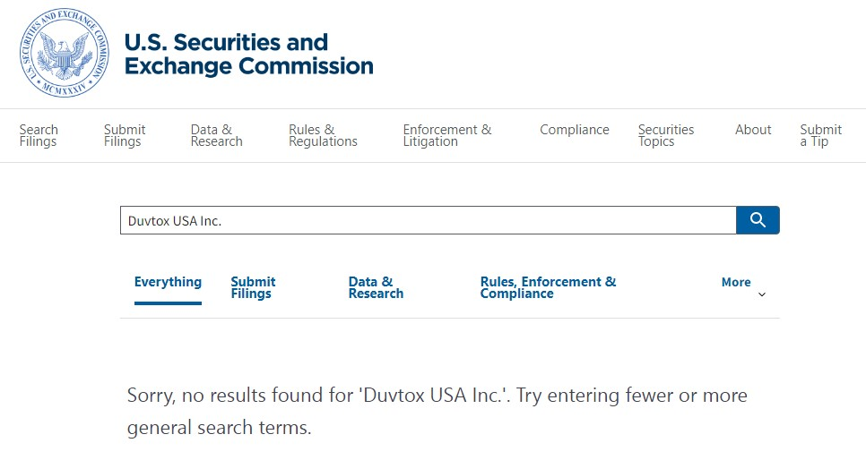Screen dimensions: 866x460
Task: Click the no results found message text
Action: (x=437, y=411)
